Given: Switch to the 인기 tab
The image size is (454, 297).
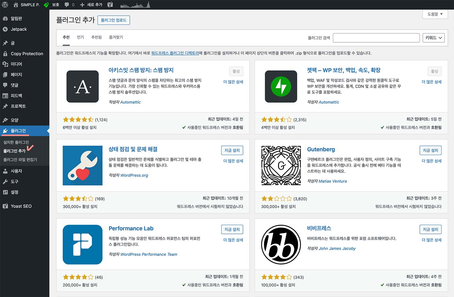Looking at the screenshot, I should tap(80, 37).
